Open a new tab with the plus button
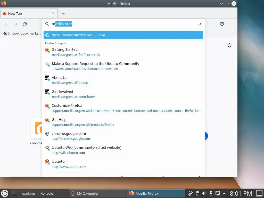The image size is (264, 198). point(63,13)
